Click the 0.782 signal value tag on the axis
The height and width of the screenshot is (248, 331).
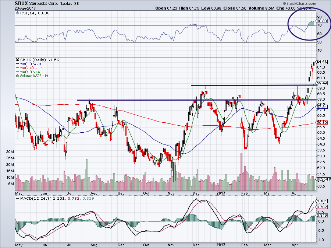(x=322, y=207)
